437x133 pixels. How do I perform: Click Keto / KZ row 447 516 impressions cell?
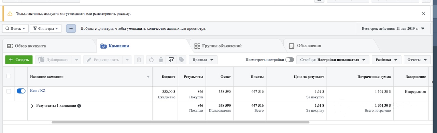(x=250, y=94)
